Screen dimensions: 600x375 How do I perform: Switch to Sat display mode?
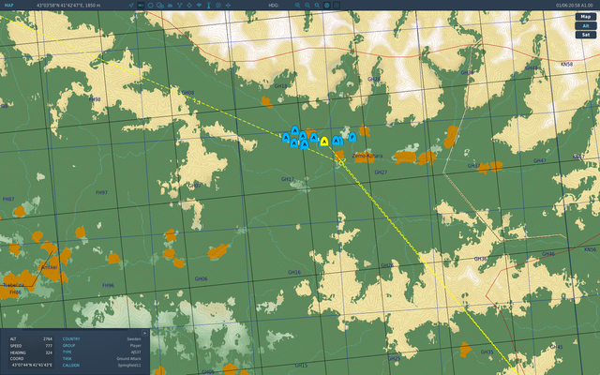click(585, 35)
